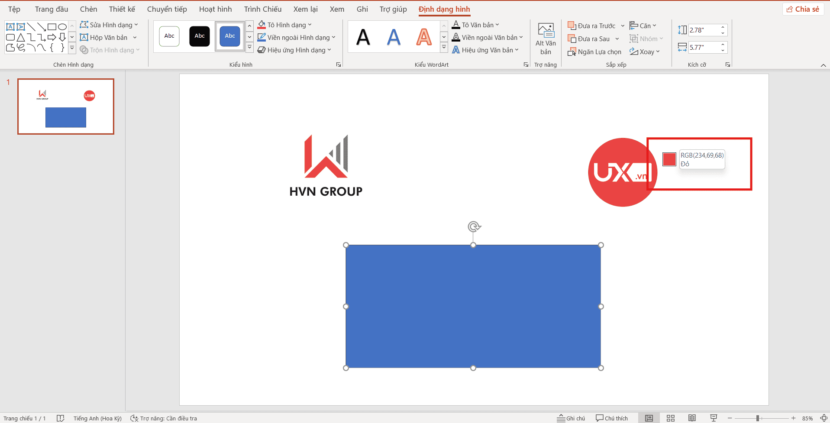Open the Chèn menu tab

pyautogui.click(x=88, y=9)
